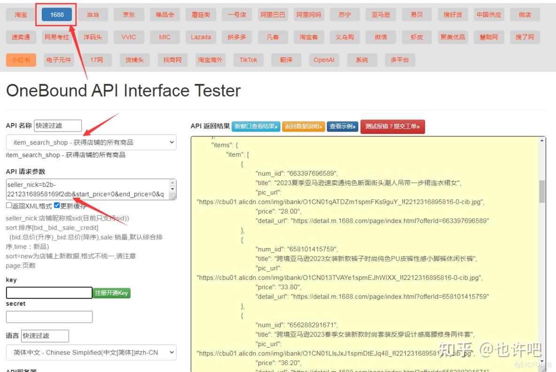Image resolution: width=556 pixels, height=372 pixels.
Task: Click the secret input field
Action: coord(49,317)
